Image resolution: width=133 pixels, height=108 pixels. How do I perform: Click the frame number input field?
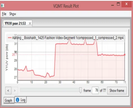(95, 90)
